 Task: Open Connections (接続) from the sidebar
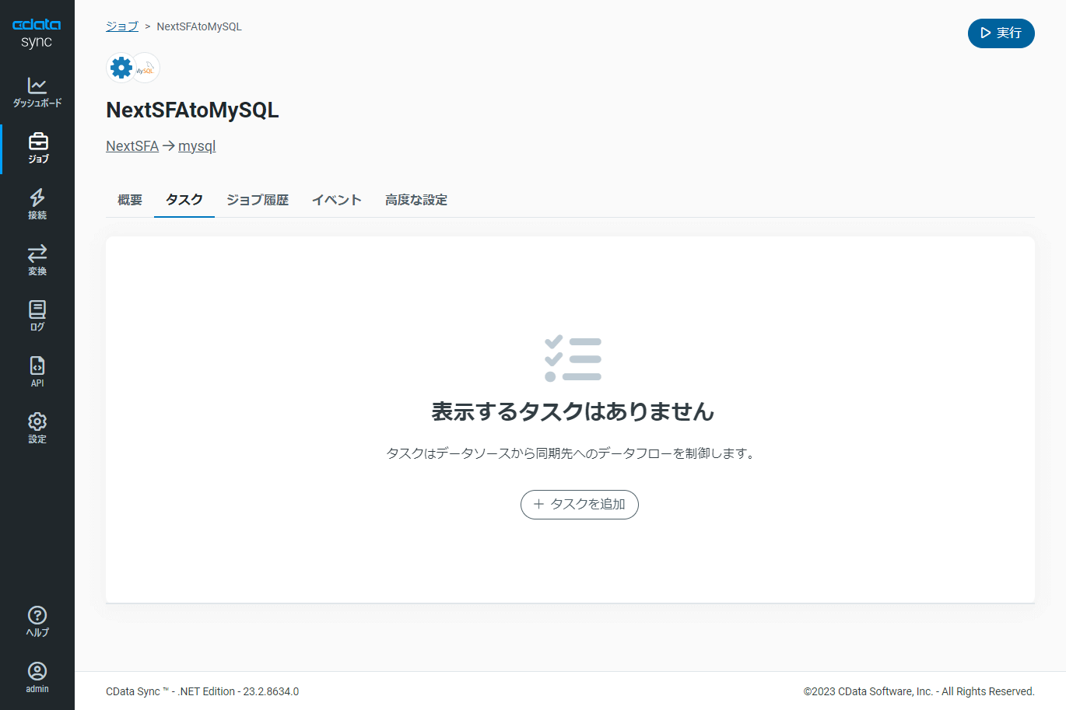click(37, 204)
